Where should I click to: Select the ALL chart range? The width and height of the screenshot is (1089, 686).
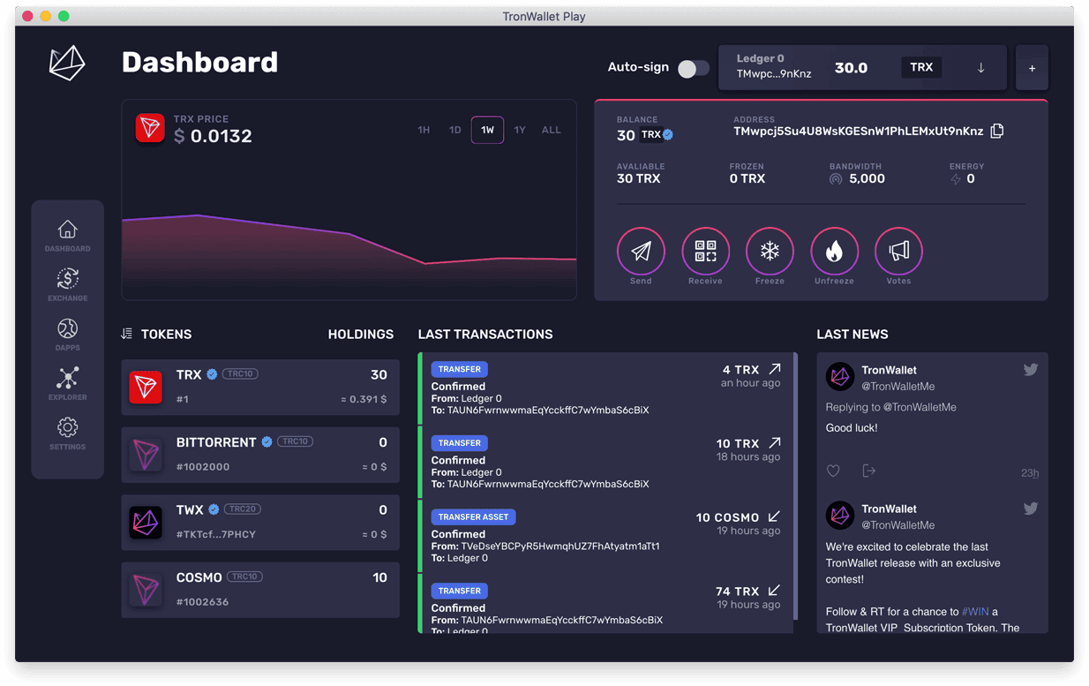(552, 130)
